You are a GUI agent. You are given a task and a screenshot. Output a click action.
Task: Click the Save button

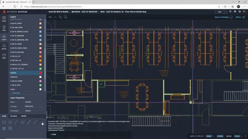[220, 12]
